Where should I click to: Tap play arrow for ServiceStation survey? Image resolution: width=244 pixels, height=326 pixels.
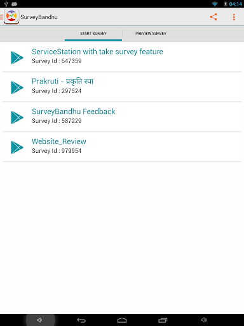click(17, 57)
